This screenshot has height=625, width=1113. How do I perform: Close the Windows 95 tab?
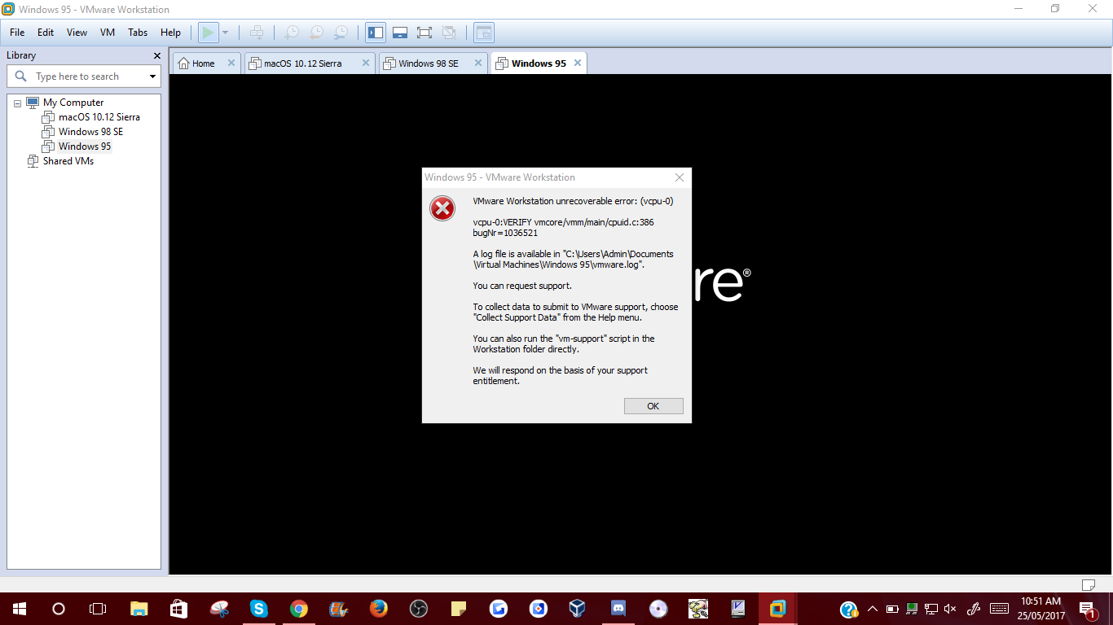(x=578, y=63)
